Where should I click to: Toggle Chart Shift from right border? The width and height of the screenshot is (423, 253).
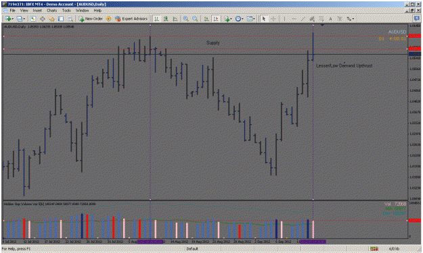click(x=216, y=19)
